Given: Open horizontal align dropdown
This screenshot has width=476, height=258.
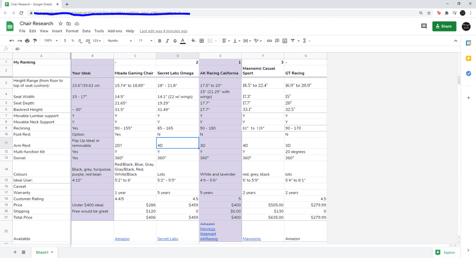Looking at the screenshot, I should (x=226, y=40).
